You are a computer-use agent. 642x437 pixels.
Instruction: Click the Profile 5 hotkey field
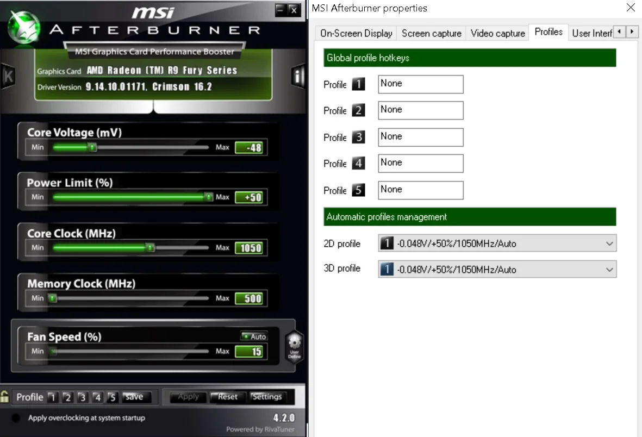[421, 190]
